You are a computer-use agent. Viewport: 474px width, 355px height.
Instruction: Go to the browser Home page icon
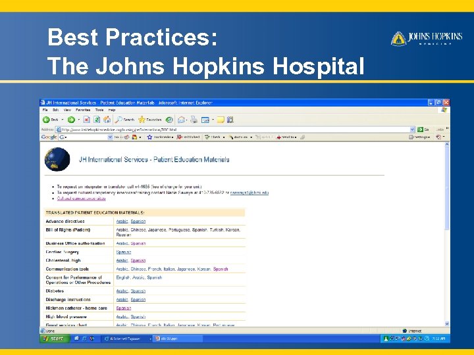pyautogui.click(x=107, y=120)
